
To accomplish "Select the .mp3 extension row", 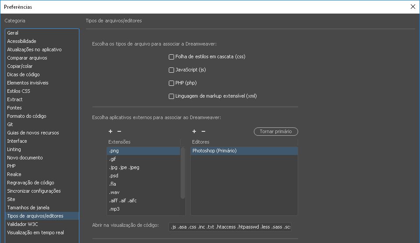I will click(143, 209).
